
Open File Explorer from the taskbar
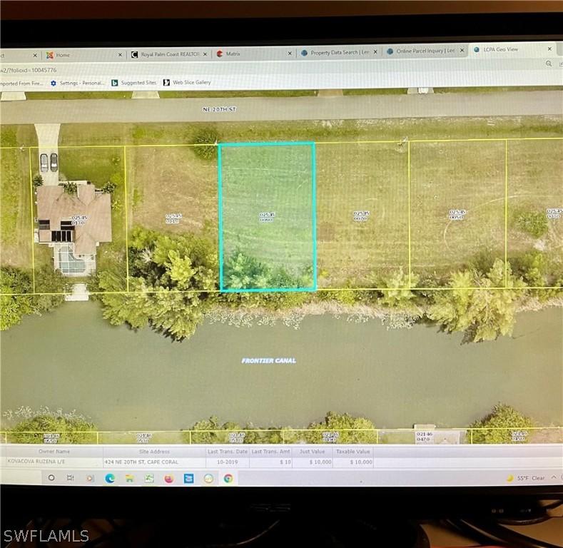tap(129, 478)
